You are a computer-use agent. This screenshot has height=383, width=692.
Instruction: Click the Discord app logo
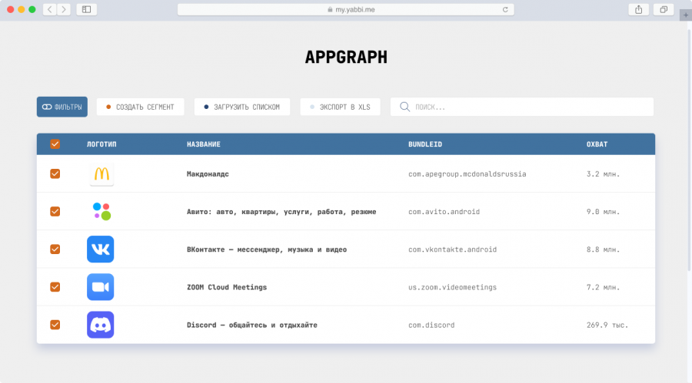tap(100, 325)
